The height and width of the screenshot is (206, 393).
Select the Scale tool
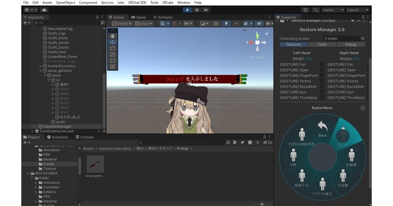[x=112, y=55]
